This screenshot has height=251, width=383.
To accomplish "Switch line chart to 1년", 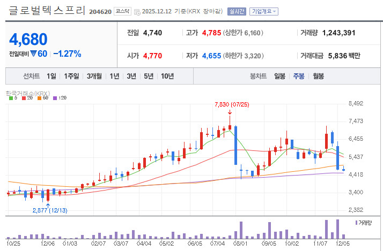I will 114,77.
